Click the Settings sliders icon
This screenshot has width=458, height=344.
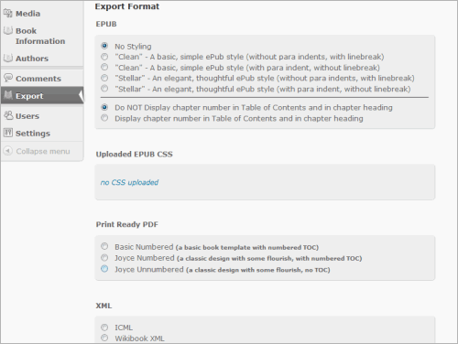click(x=8, y=133)
